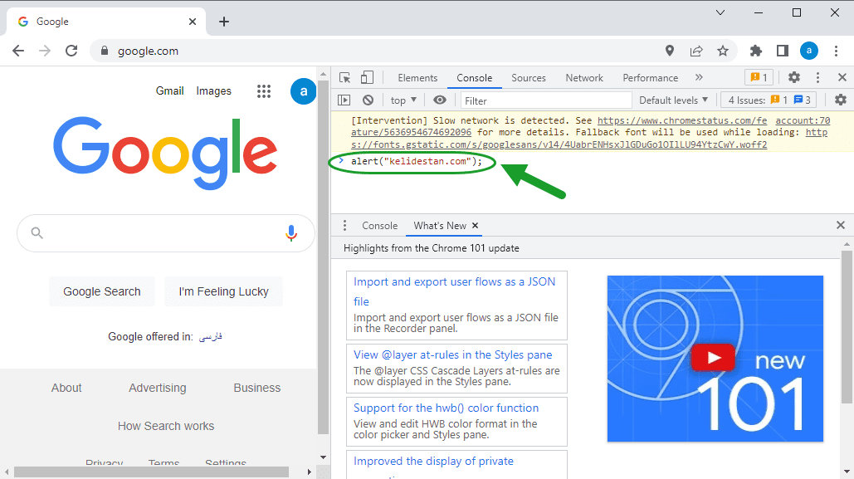Select the drawer Console tab
854x479 pixels.
pyautogui.click(x=379, y=226)
